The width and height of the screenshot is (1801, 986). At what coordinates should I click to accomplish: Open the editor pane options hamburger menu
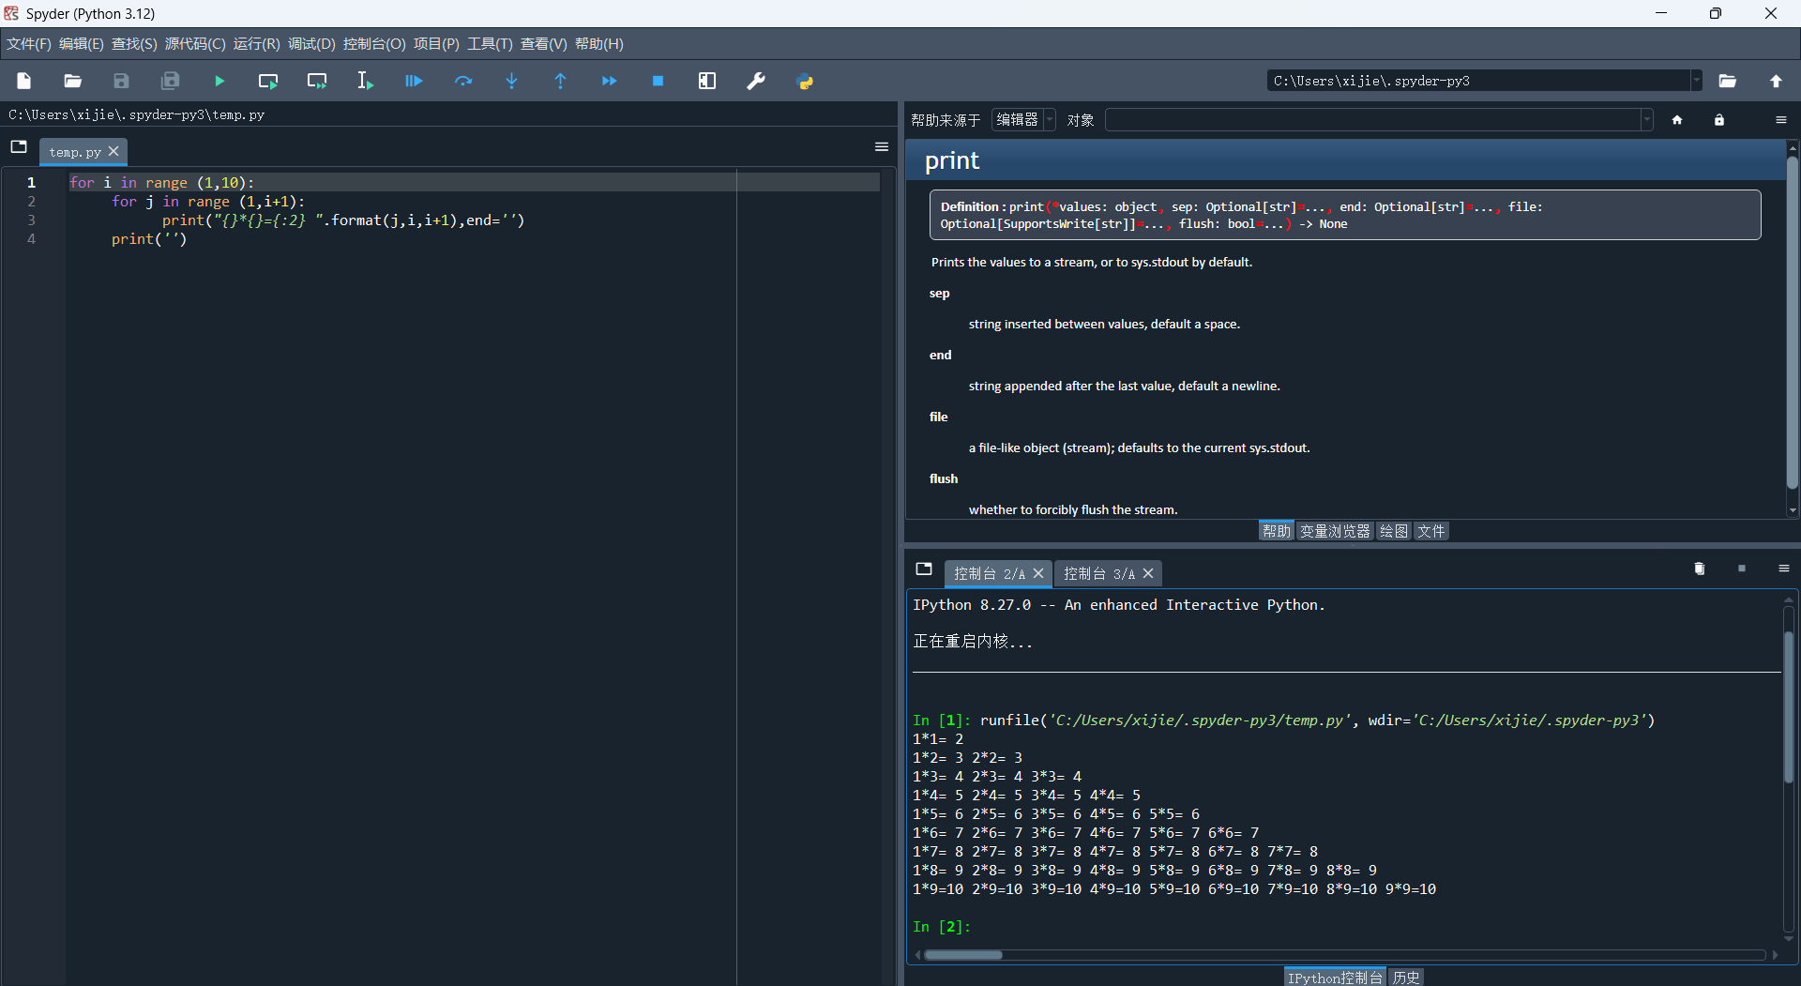click(x=881, y=146)
